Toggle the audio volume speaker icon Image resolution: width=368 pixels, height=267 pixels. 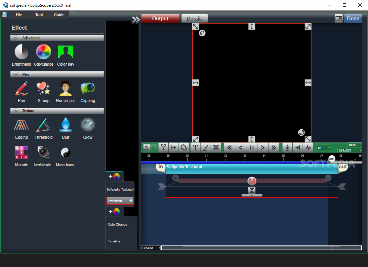point(297,147)
